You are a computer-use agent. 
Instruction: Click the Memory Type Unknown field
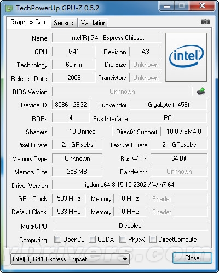click(77, 158)
